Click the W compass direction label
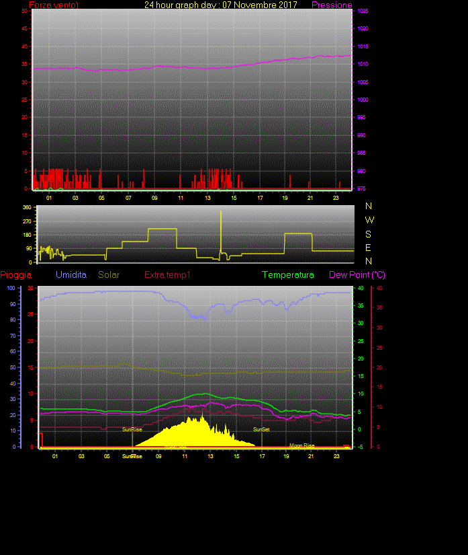 pyautogui.click(x=369, y=220)
